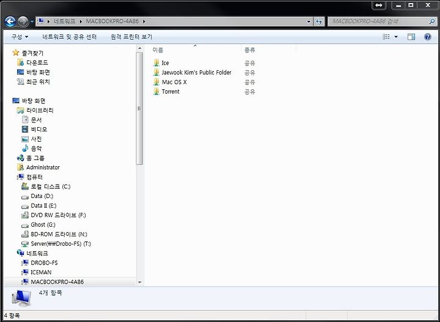Viewport: 440px width, 322px height.
Task: Click the Forward navigation arrow button
Action: point(23,21)
